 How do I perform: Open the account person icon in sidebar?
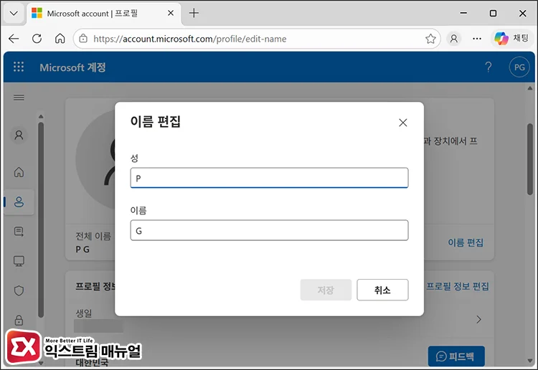pyautogui.click(x=19, y=135)
